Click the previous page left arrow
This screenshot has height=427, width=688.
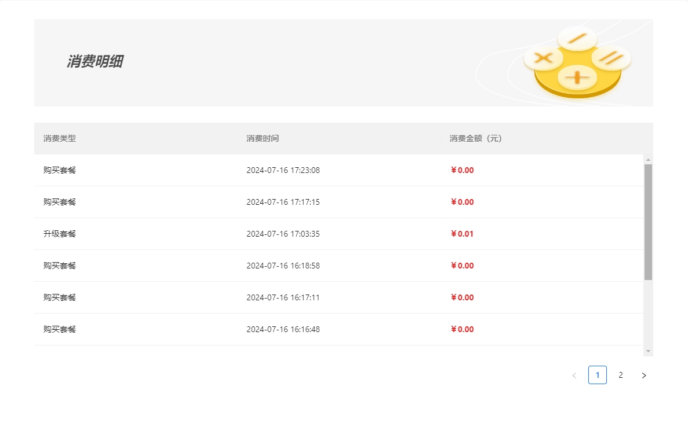tap(574, 376)
